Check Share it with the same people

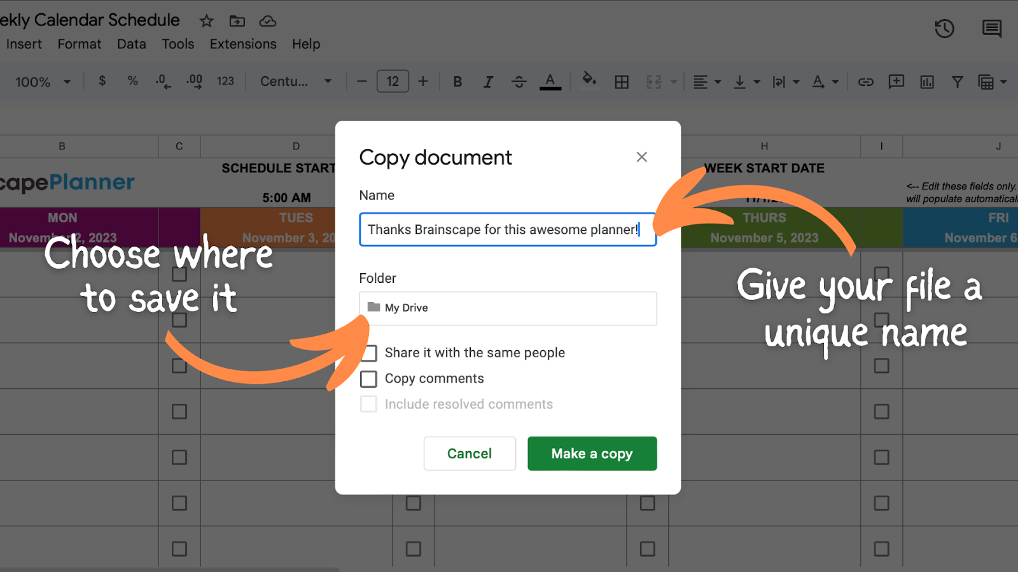click(369, 353)
